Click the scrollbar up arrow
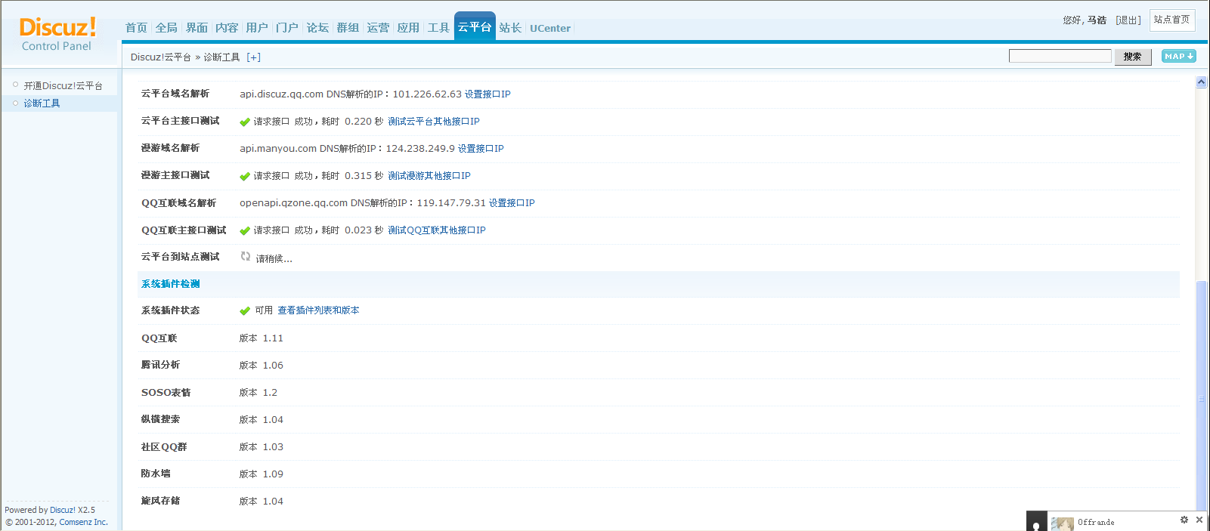 pos(1201,82)
